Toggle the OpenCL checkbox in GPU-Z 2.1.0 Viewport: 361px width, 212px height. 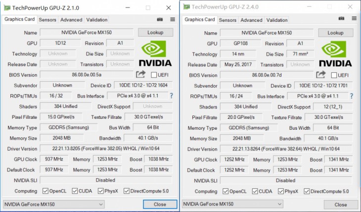[45, 191]
